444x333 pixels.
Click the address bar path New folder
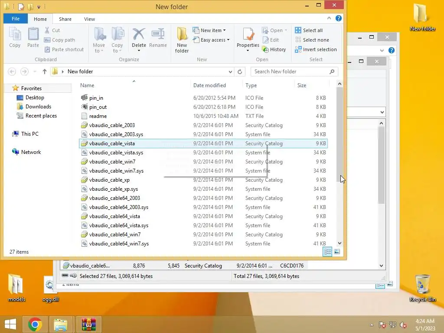[x=80, y=72]
